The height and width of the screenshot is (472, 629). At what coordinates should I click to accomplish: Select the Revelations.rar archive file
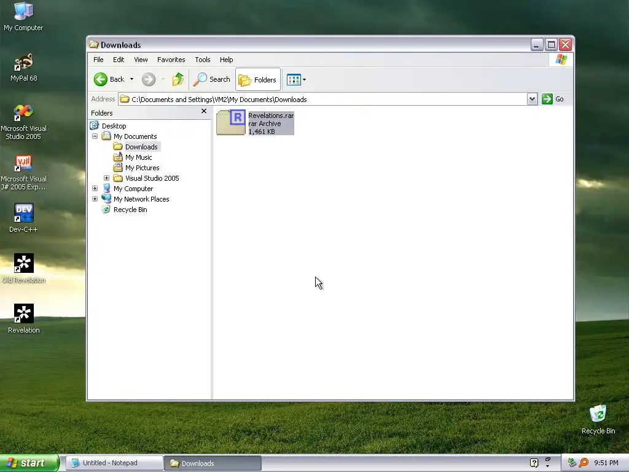(x=255, y=123)
